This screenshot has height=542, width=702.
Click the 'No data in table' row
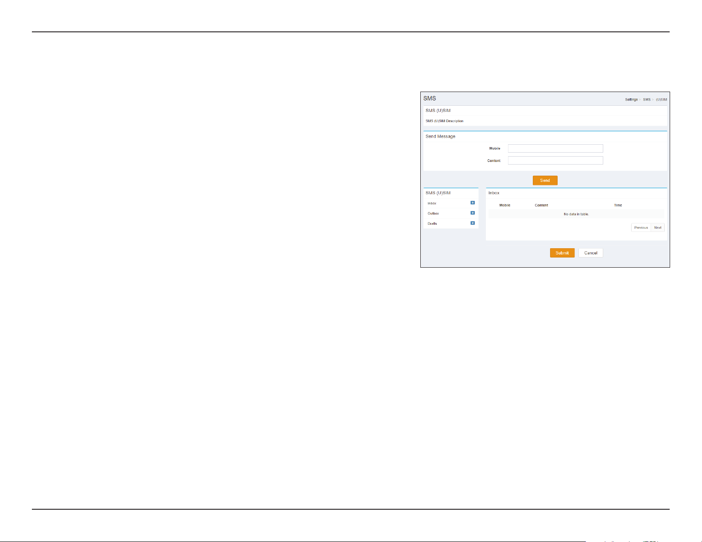pyautogui.click(x=576, y=214)
